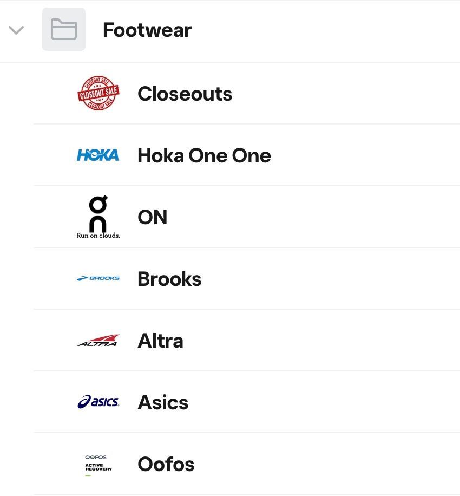This screenshot has height=496, width=460.
Task: Click the red Closeout Sale stamp icon
Action: click(98, 93)
